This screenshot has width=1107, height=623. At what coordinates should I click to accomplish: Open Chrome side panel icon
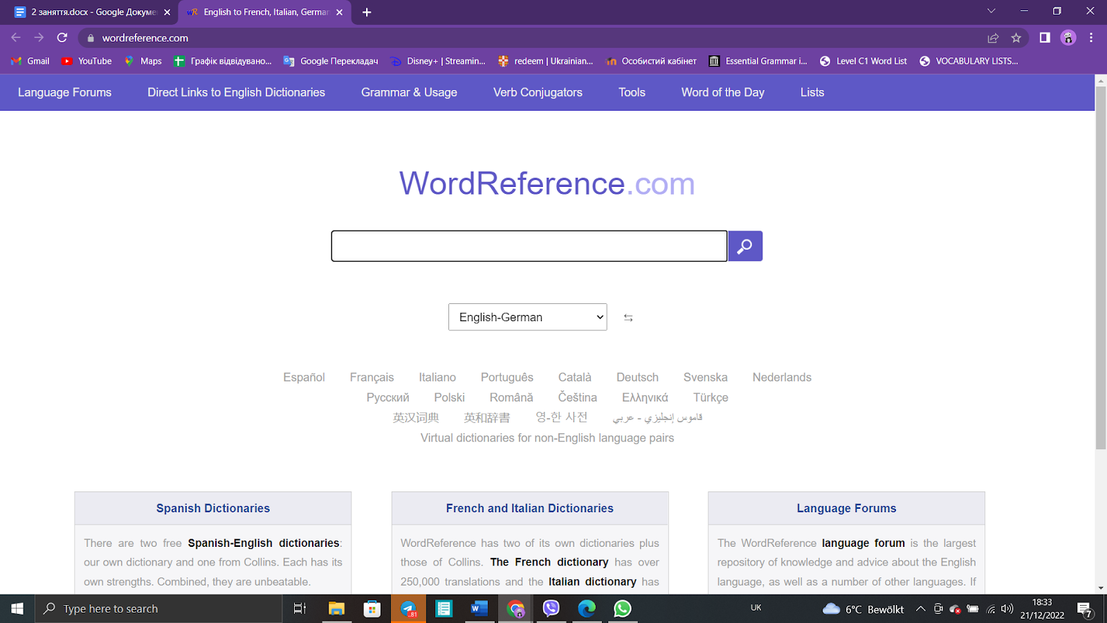[1045, 38]
